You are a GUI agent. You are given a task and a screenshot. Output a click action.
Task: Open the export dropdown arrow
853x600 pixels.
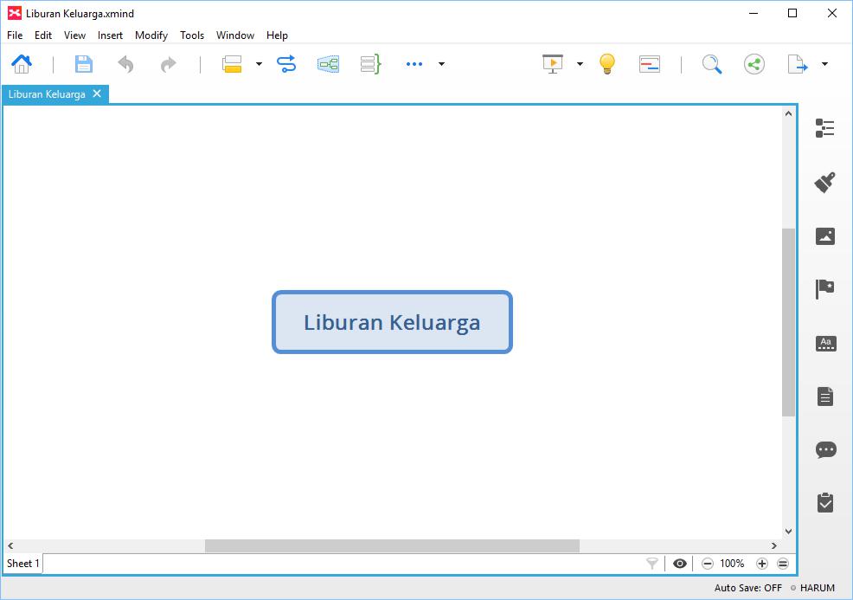point(824,64)
